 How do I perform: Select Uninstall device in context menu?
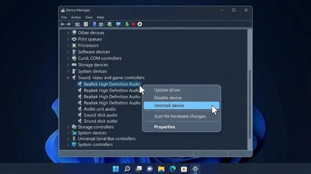181,106
